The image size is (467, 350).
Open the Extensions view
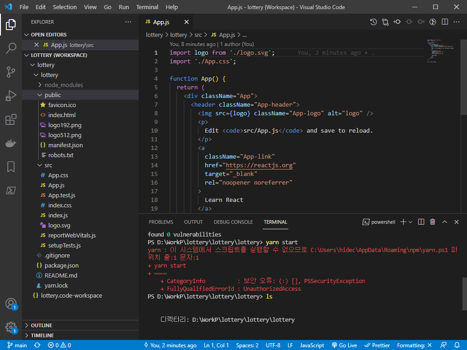(11, 119)
